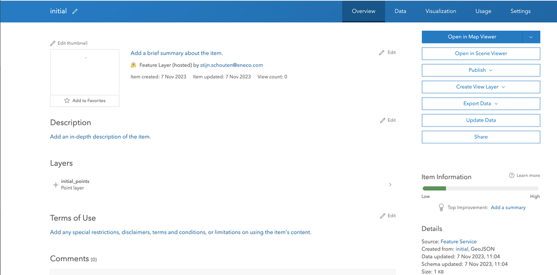Click the Description Edit pencil icon
557x275 pixels.
382,120
